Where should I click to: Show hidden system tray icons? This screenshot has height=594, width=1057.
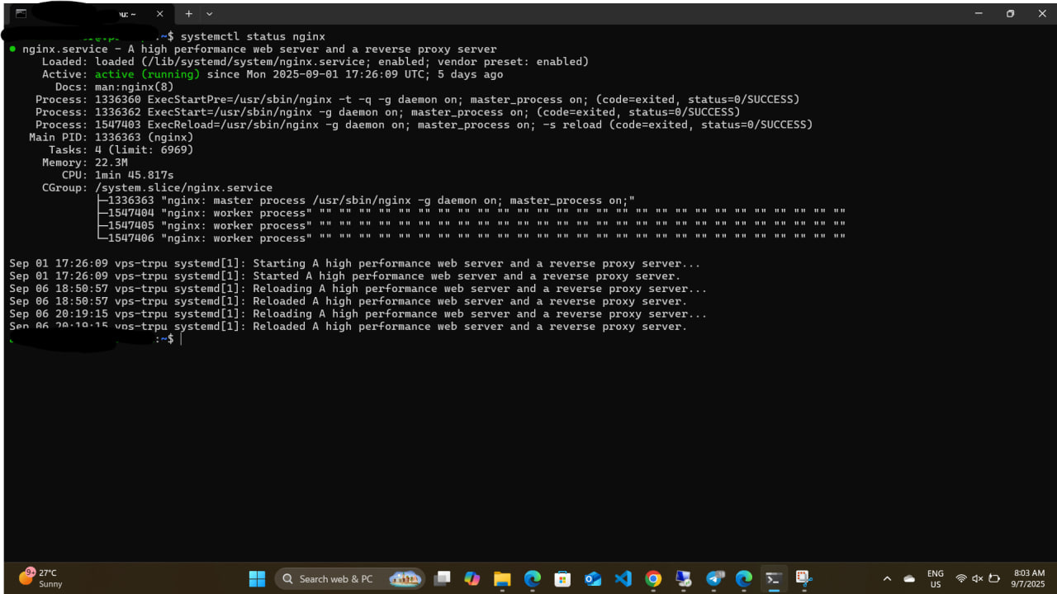coord(887,578)
